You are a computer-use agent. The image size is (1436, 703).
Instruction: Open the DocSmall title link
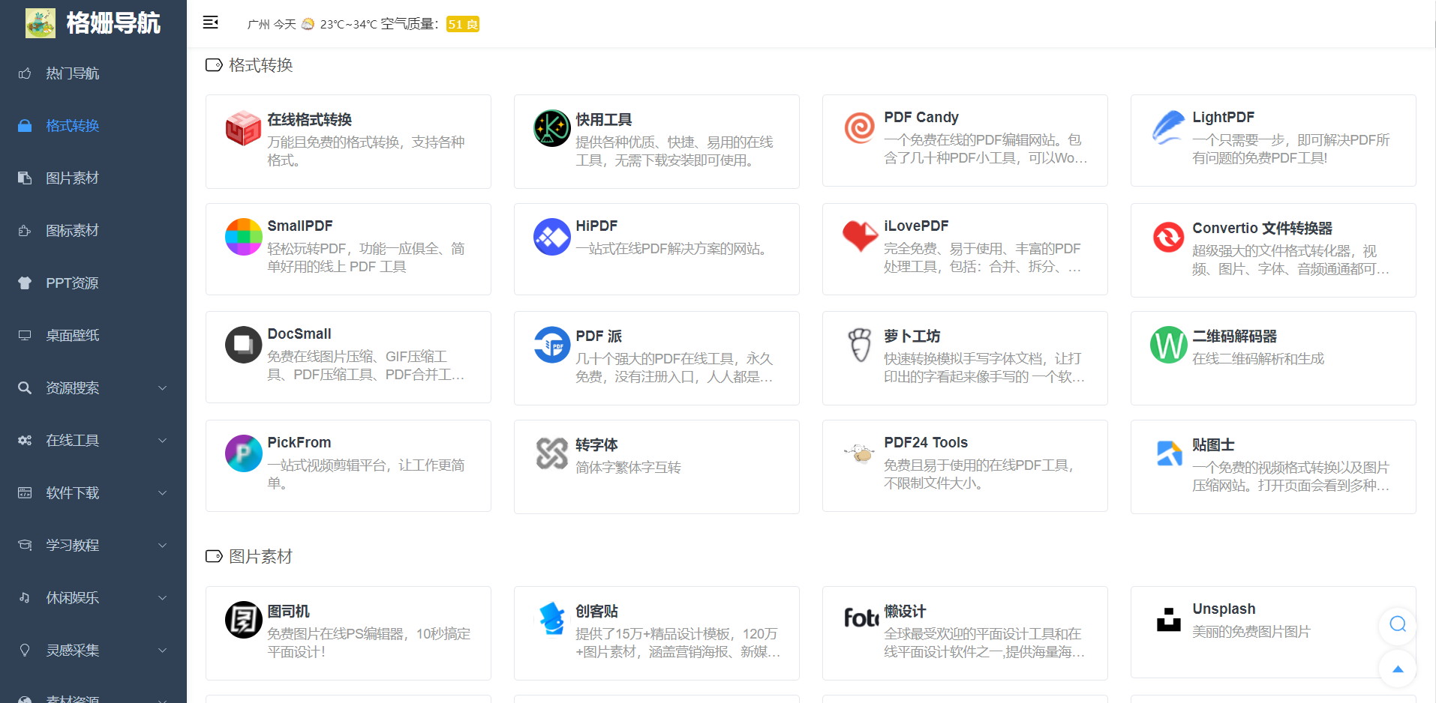pos(299,334)
